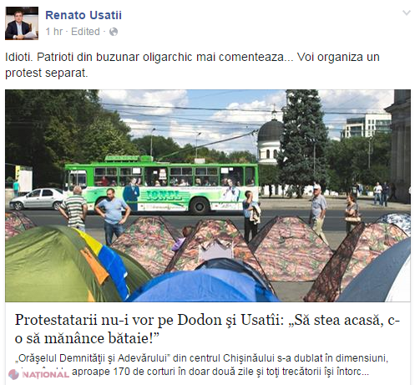The width and height of the screenshot is (420, 385).
Task: Visit the Renato Usatii profile name link
Action: pos(83,15)
